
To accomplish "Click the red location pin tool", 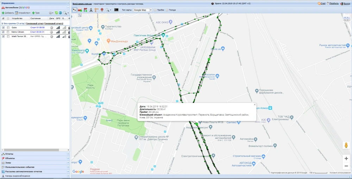I will (102, 10).
